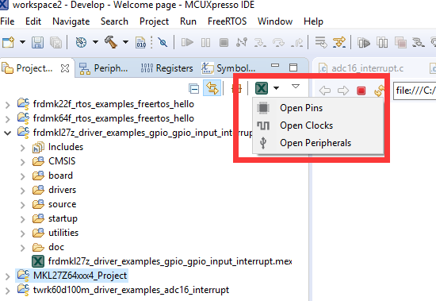Click the Resume debug icon
The height and width of the screenshot is (301, 436).
click(187, 42)
